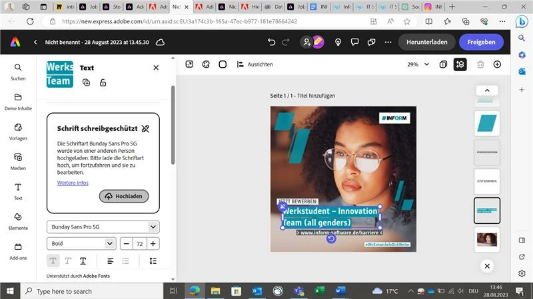This screenshot has height=299, width=533.
Task: Collapse layer stack with the up chevron
Action: (487, 90)
